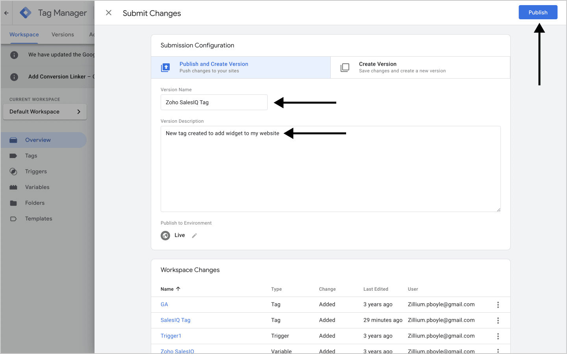Close the Submit Changes panel

(x=109, y=13)
